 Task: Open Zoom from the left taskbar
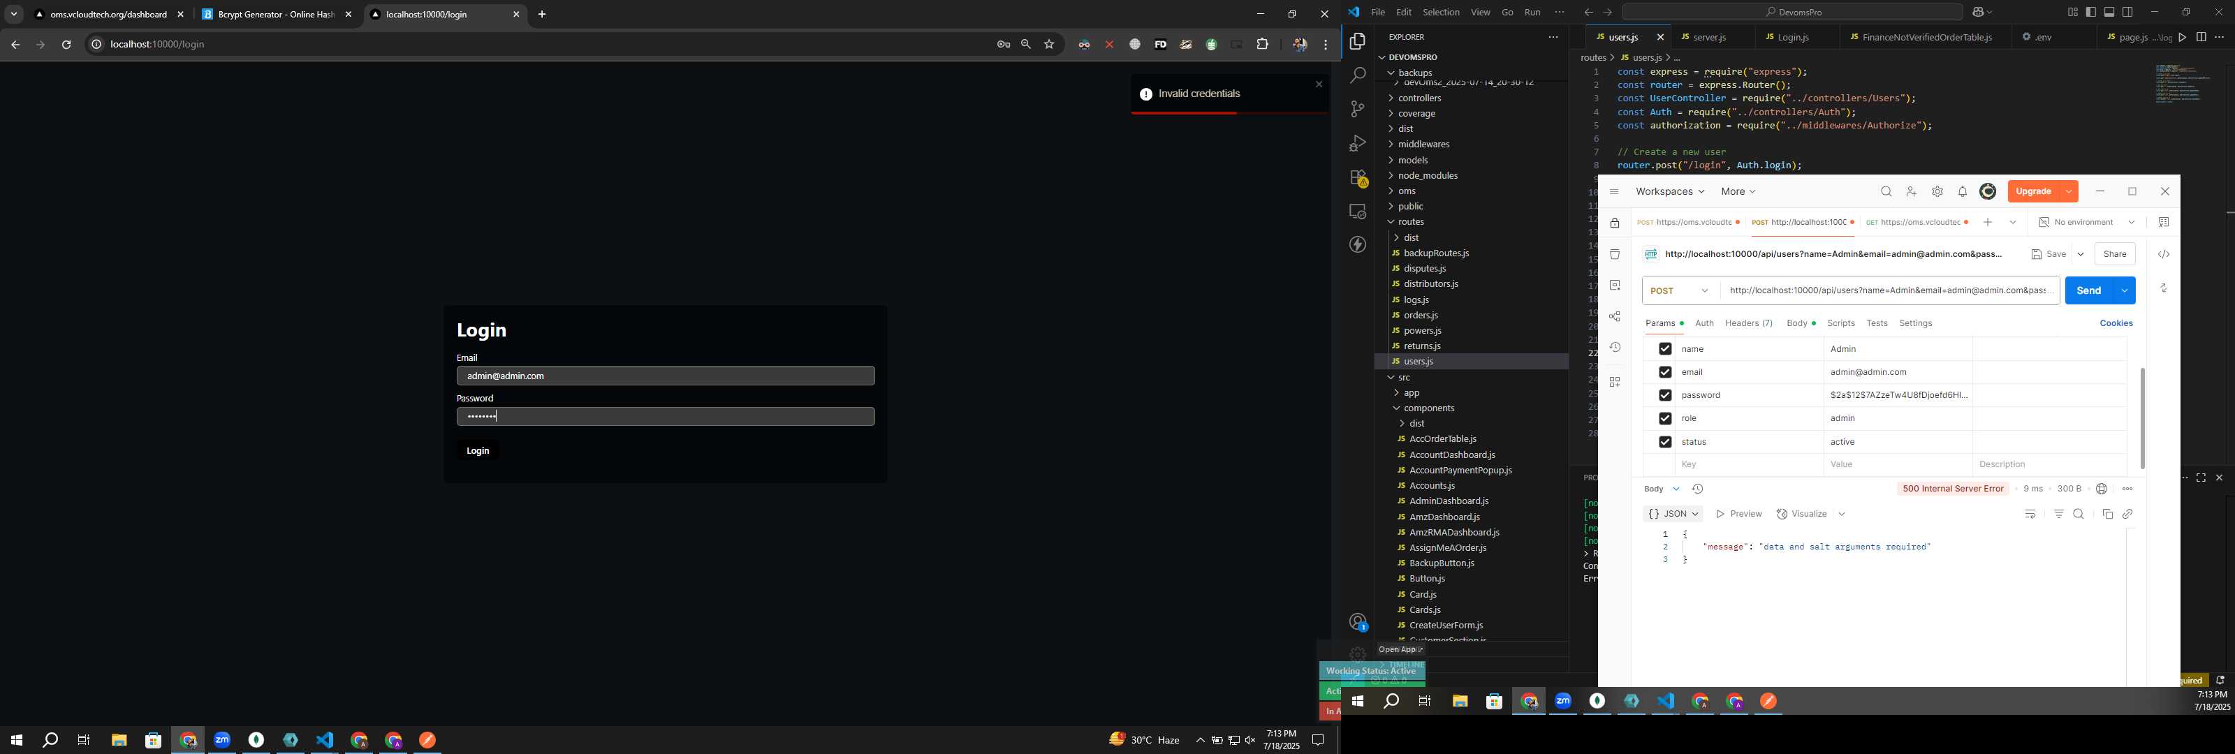222,740
